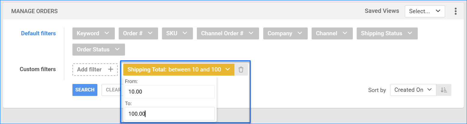
Task: Open the Channel Order # filter
Action: [x=227, y=33]
